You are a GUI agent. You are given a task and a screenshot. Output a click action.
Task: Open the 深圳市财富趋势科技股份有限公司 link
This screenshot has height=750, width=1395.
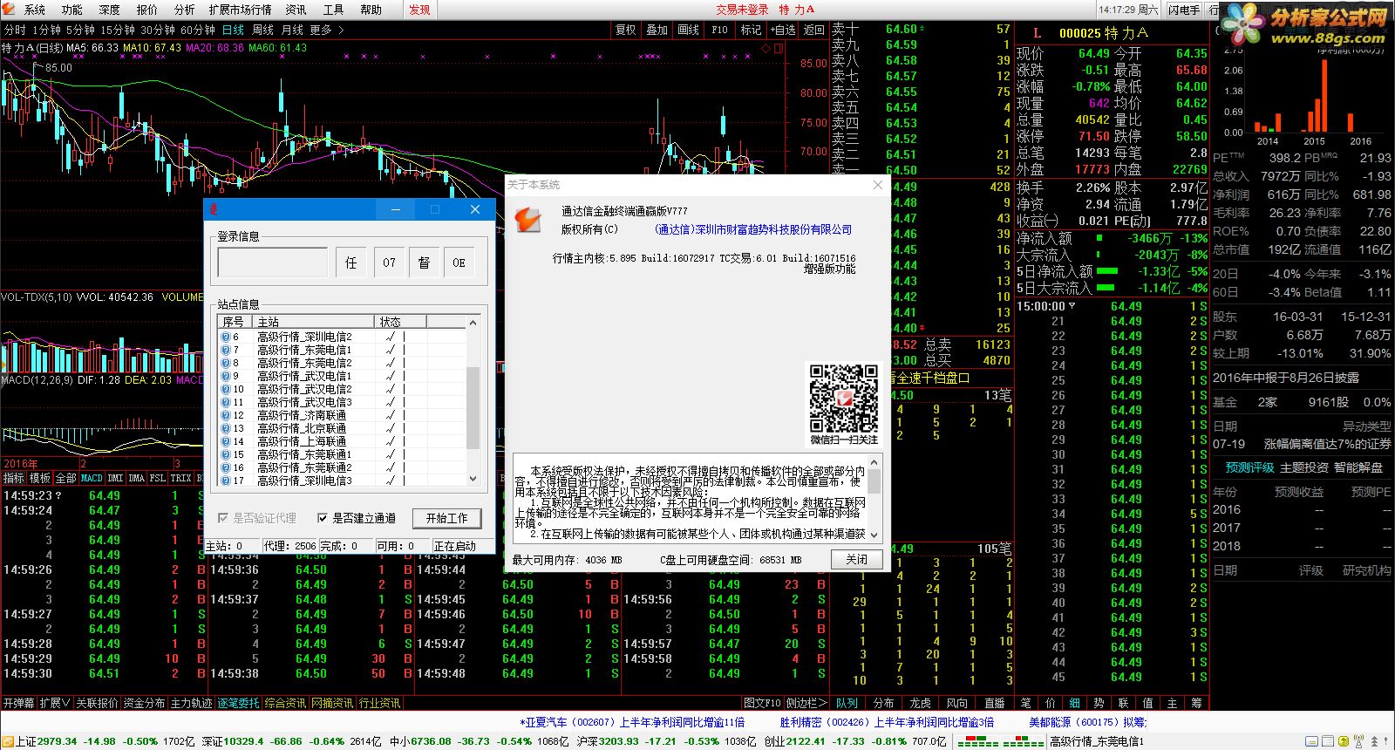753,229
